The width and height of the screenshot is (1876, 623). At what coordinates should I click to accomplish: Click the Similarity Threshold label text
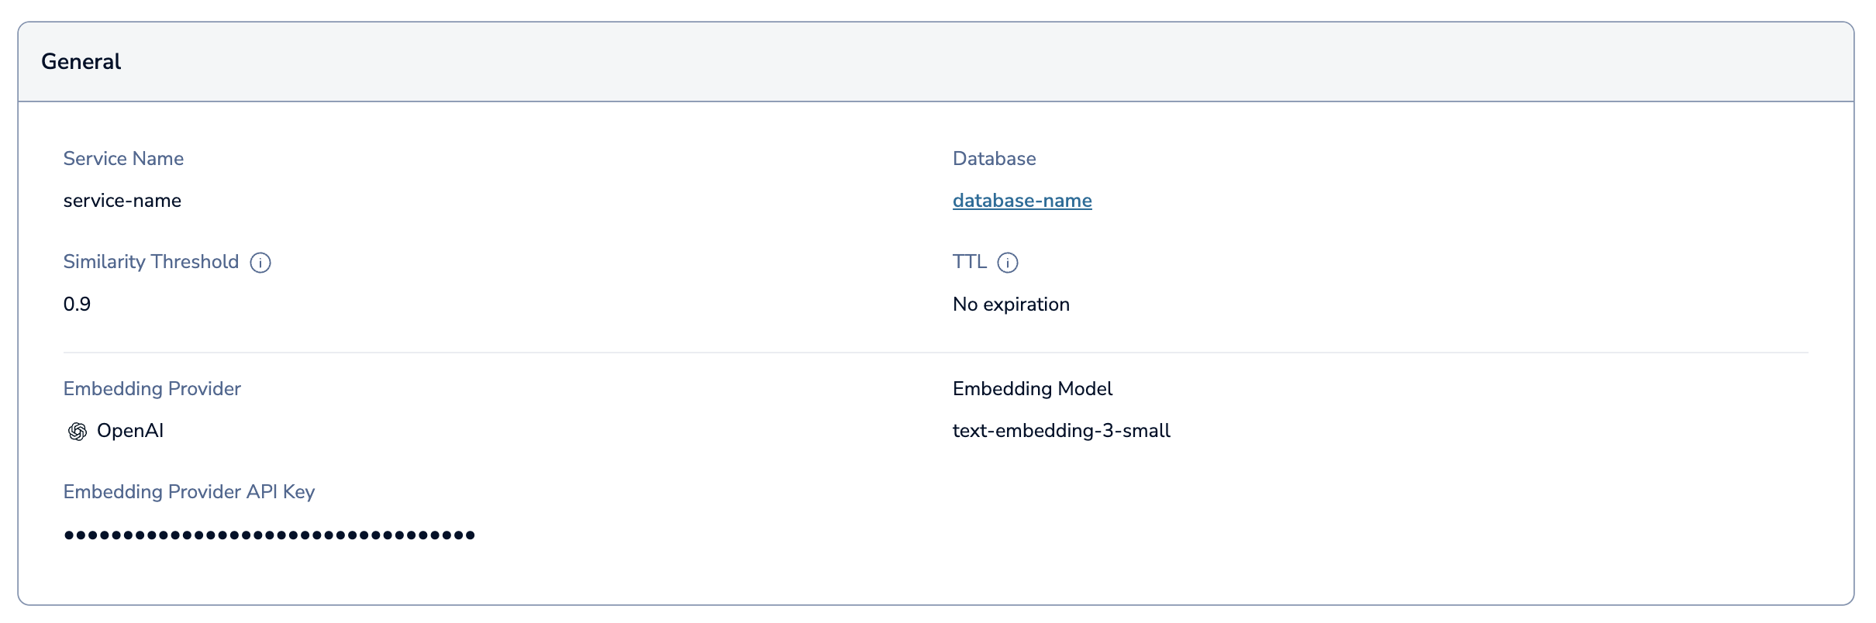[151, 262]
